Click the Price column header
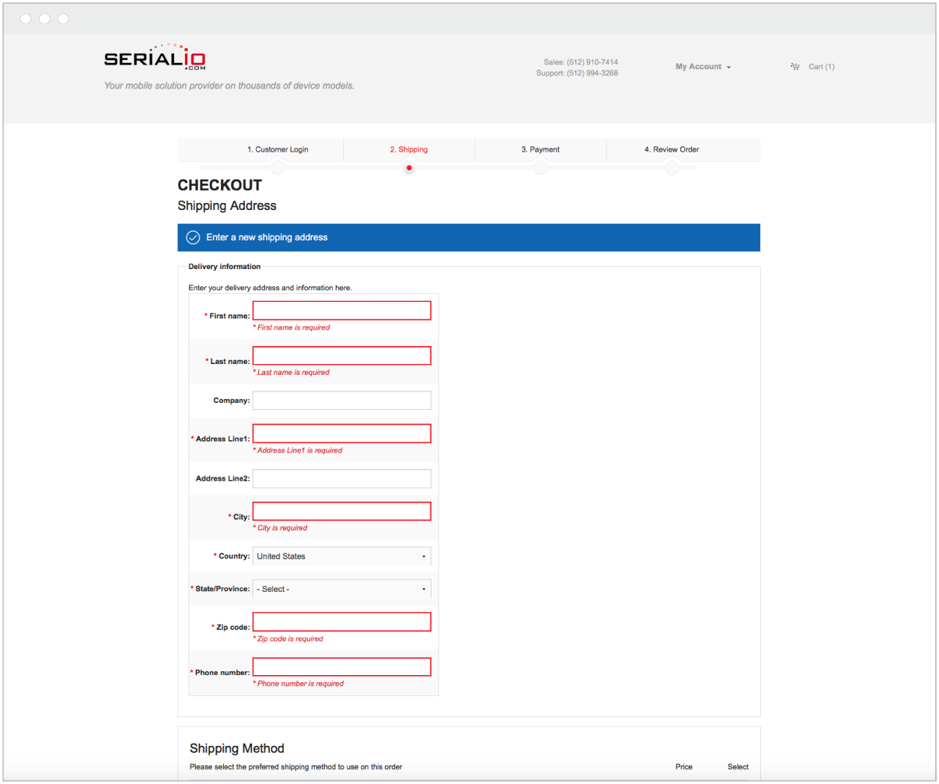The height and width of the screenshot is (784, 939). [684, 767]
